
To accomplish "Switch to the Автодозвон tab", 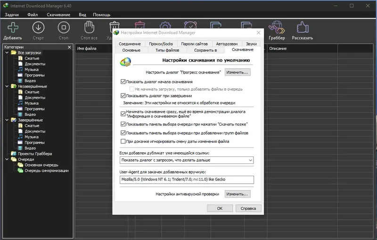I will [227, 44].
